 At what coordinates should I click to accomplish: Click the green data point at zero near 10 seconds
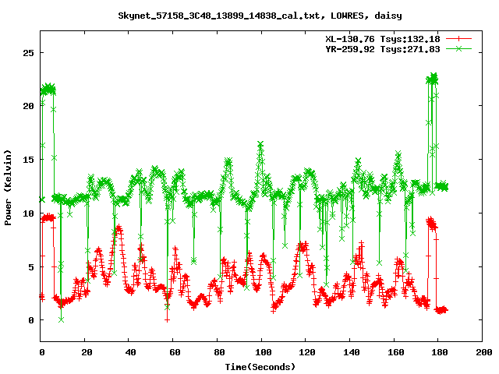61,319
